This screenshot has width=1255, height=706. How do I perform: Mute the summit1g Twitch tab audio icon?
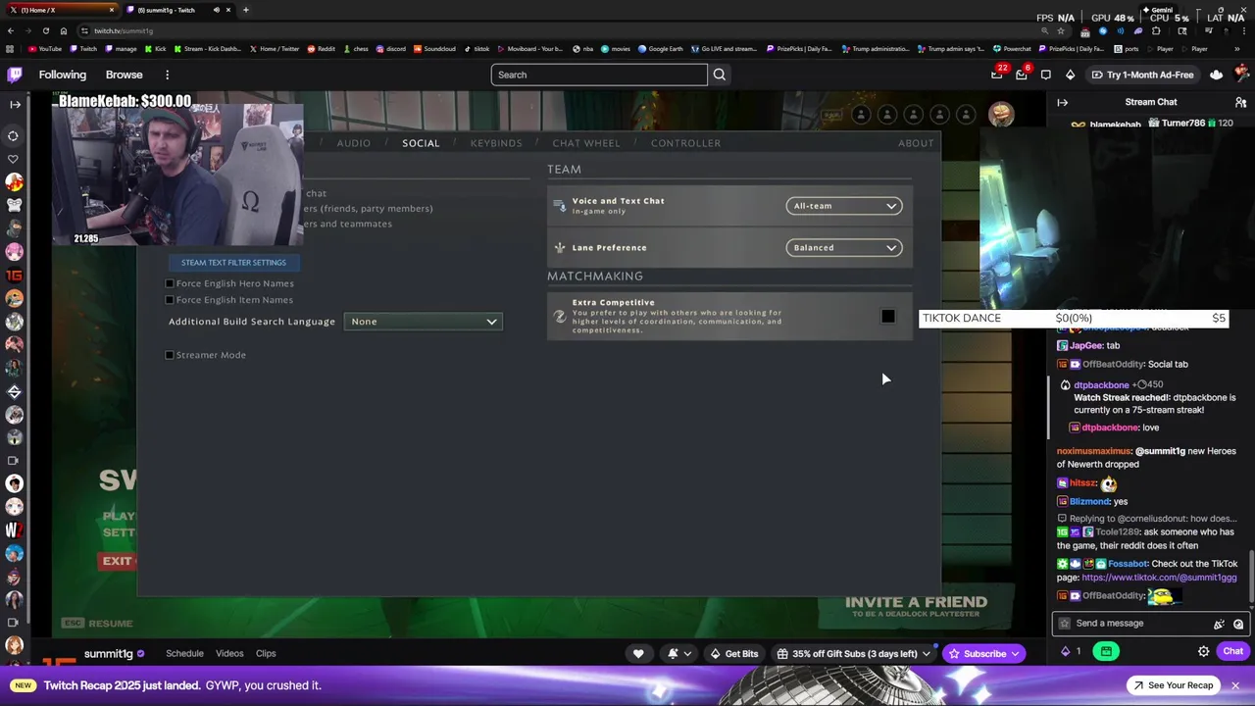click(x=217, y=10)
